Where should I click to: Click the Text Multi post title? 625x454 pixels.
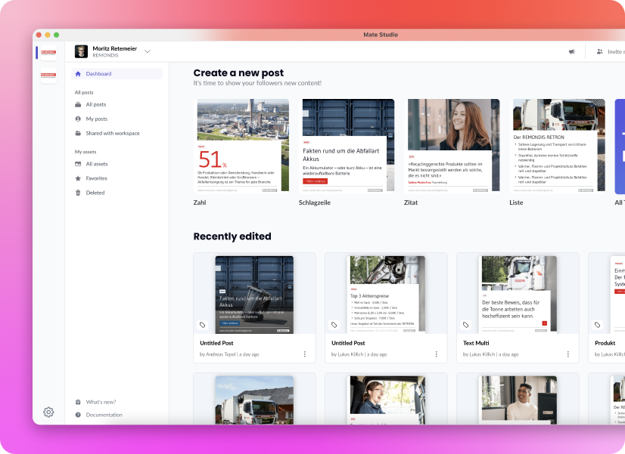coord(476,343)
